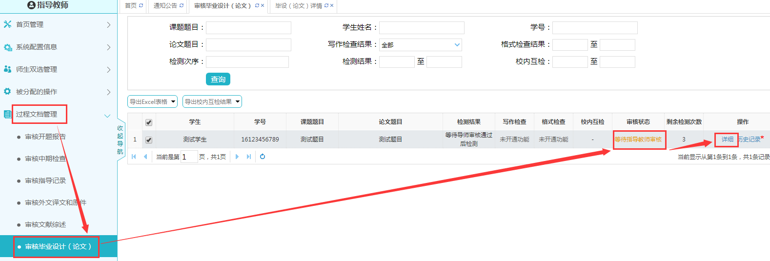Go to the previous page arrow
The width and height of the screenshot is (770, 261).
click(x=145, y=157)
